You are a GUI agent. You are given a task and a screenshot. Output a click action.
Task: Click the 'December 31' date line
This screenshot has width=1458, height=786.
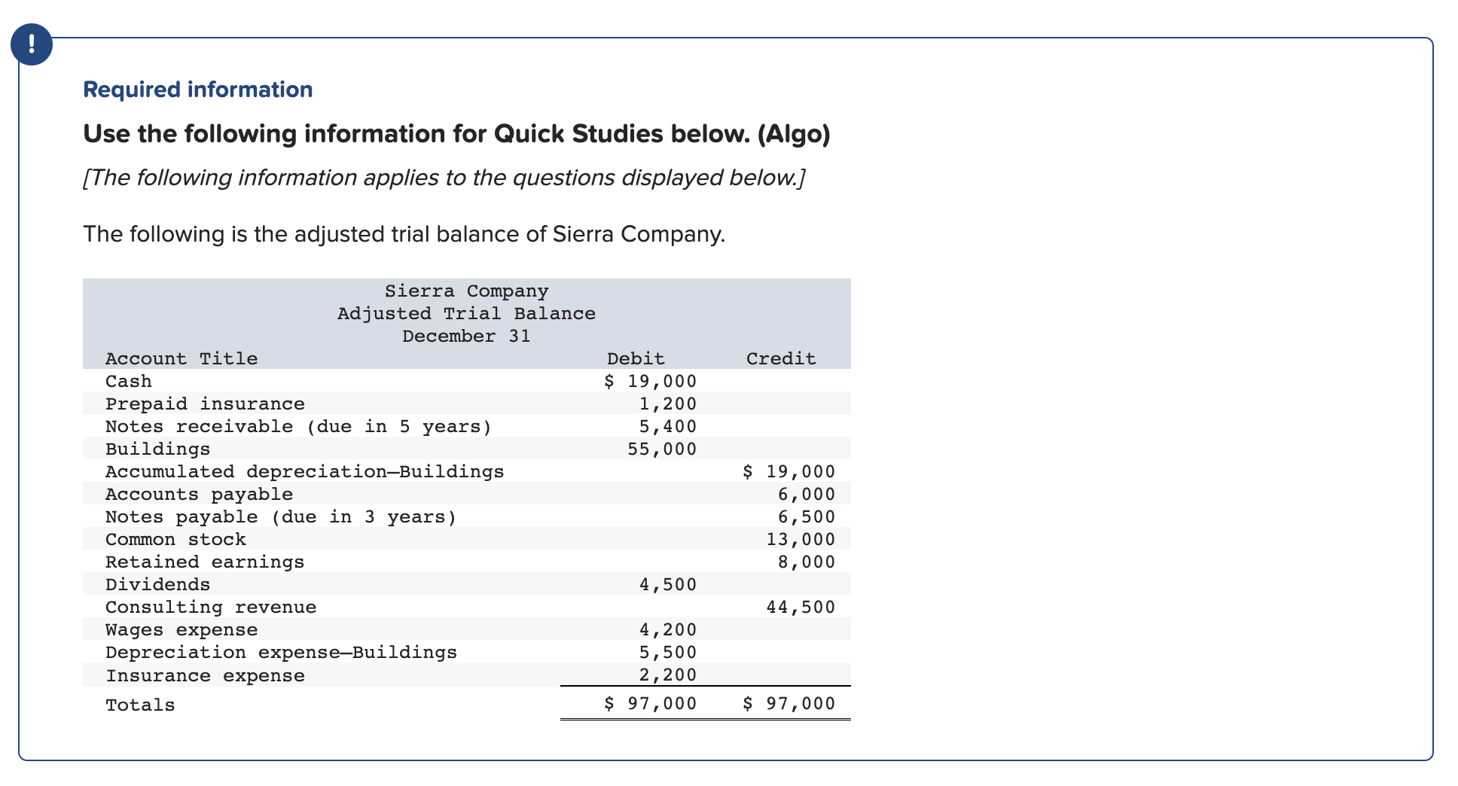pos(467,337)
